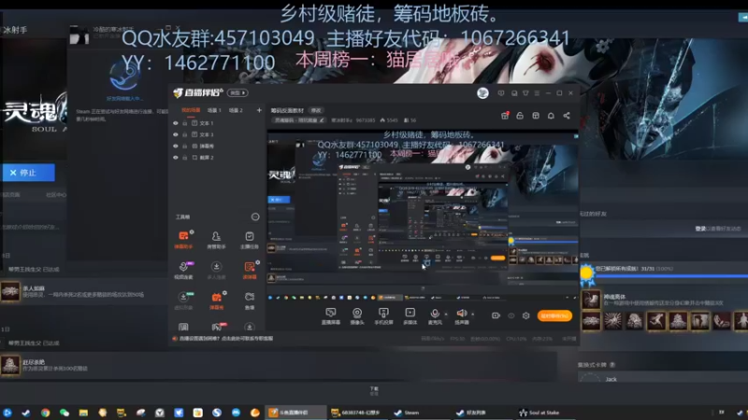Click the share icon above the preview
This screenshot has width=748, height=420.
pos(567,116)
